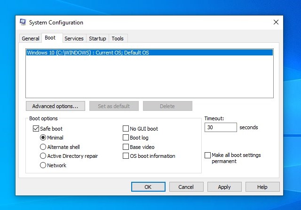This screenshot has height=210, width=301.
Task: Open the Tools tab
Action: click(118, 39)
